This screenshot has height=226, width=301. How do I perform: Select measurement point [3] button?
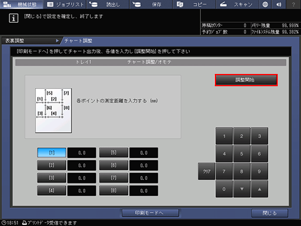[52, 178]
